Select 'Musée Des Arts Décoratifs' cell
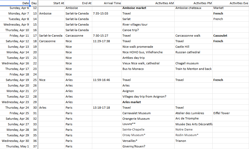 click(x=194, y=124)
